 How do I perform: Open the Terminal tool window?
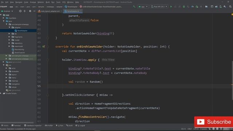pyautogui.click(x=16, y=126)
